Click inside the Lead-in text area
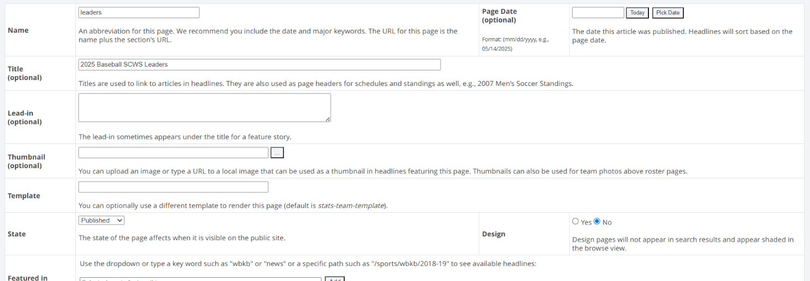The height and width of the screenshot is (281, 810). (x=205, y=107)
